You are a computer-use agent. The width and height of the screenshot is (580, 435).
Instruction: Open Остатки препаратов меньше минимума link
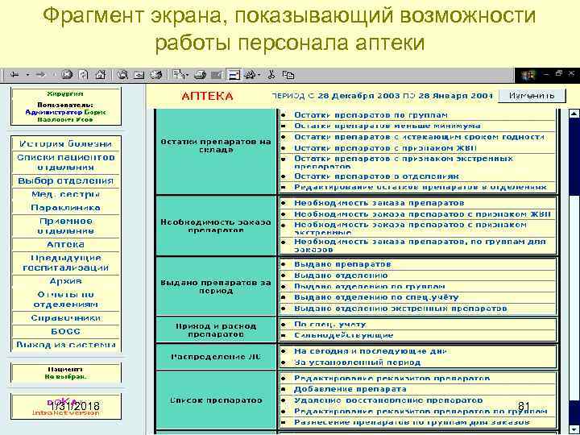(387, 126)
